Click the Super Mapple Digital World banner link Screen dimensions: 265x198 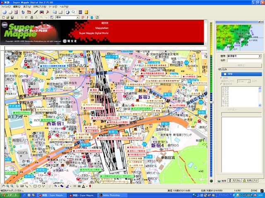pyautogui.click(x=94, y=33)
